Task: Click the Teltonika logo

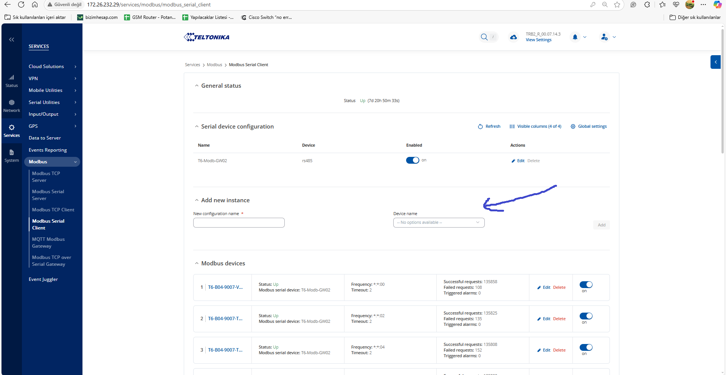Action: 206,37
